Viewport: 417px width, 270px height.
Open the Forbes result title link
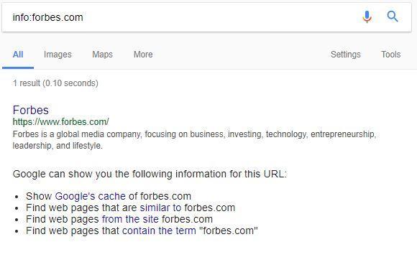(31, 110)
